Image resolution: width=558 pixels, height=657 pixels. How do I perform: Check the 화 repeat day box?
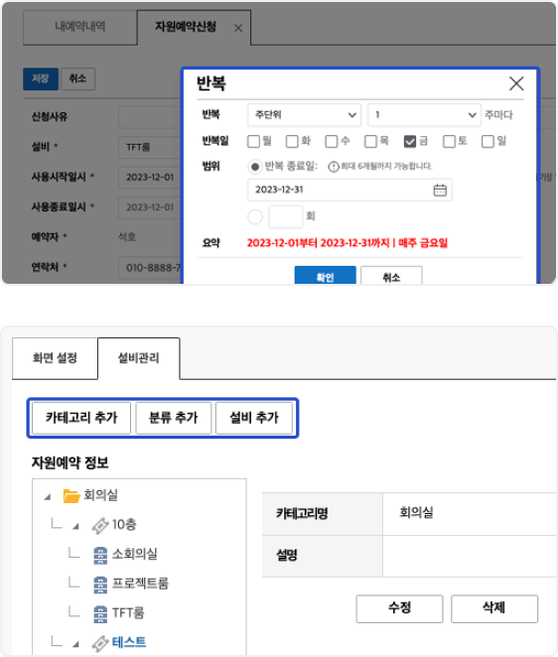coord(292,142)
